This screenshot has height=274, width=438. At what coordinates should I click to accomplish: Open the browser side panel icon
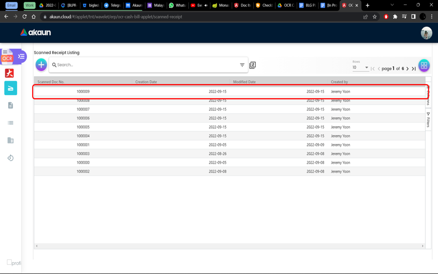click(x=413, y=17)
